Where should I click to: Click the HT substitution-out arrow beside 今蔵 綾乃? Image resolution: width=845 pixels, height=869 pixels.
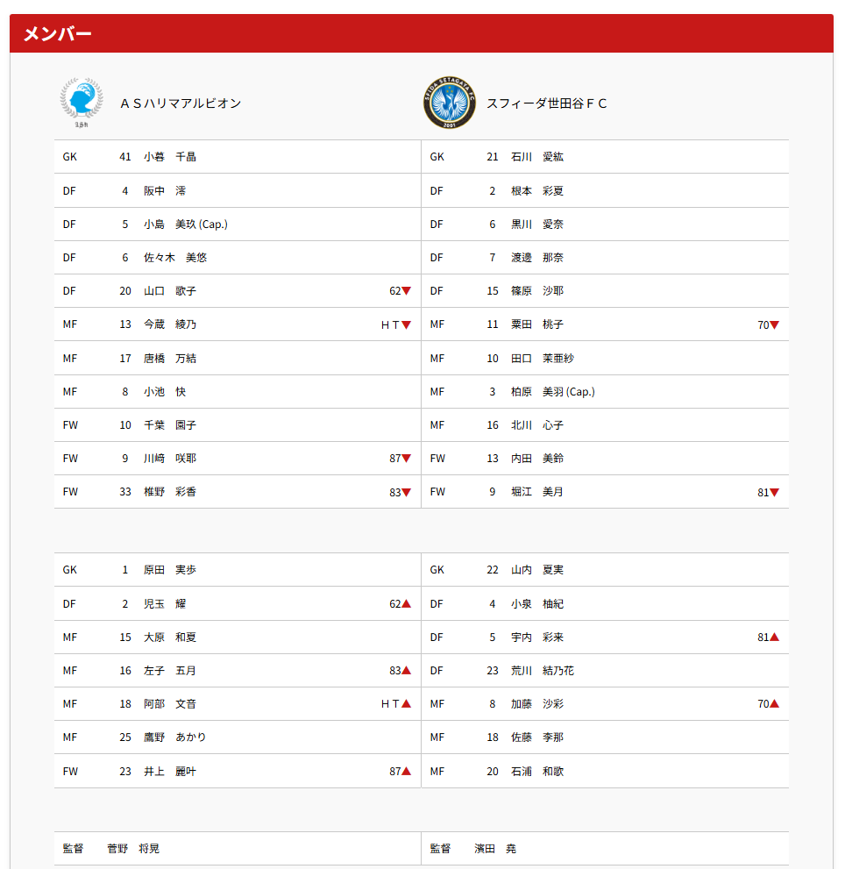[406, 324]
